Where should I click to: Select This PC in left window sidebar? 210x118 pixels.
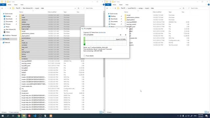pyautogui.click(x=7, y=39)
